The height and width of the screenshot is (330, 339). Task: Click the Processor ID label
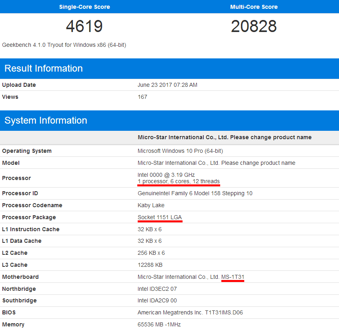point(20,194)
